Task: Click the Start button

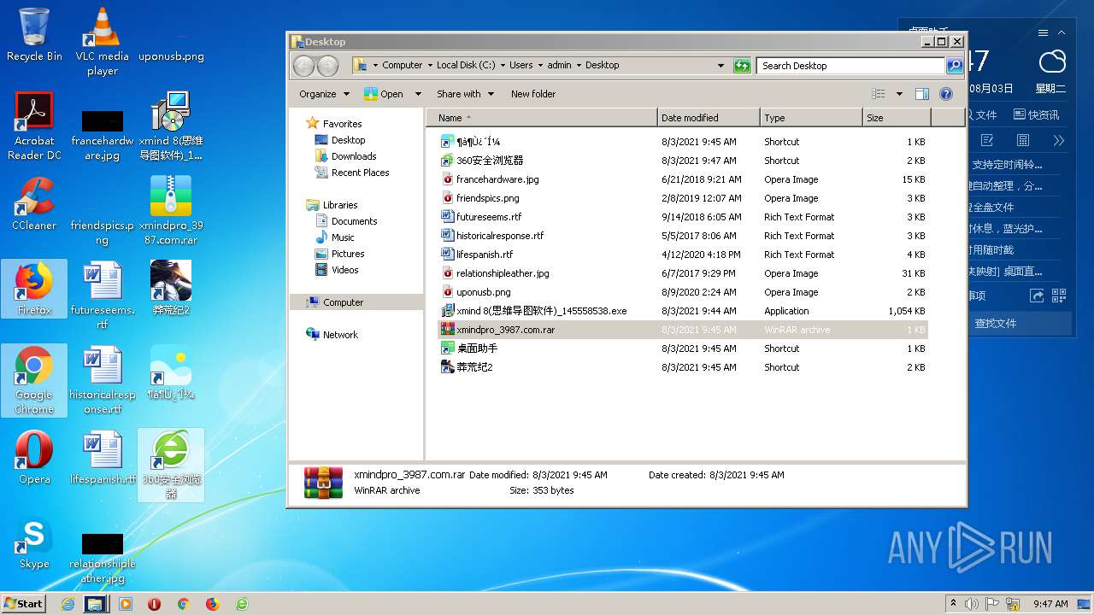Action: click(x=23, y=604)
